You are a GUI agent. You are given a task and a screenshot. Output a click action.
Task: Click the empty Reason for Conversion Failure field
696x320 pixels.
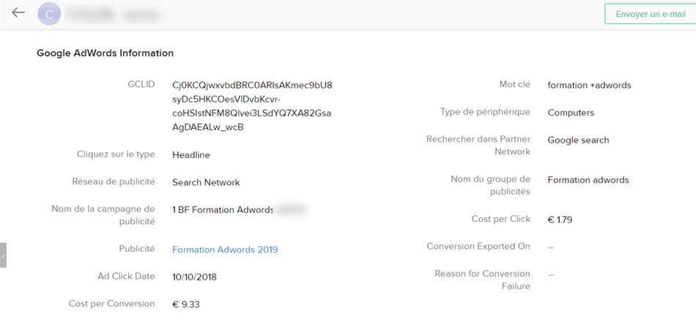point(551,275)
